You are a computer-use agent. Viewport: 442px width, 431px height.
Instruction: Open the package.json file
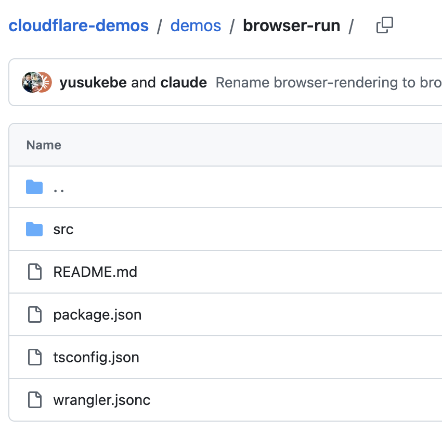(98, 315)
